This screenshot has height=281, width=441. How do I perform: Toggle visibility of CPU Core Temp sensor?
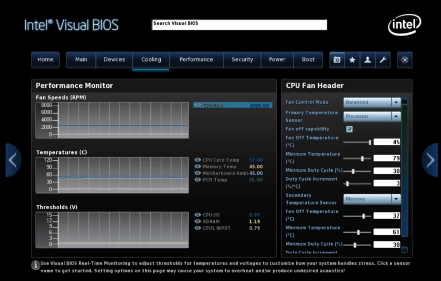tap(198, 160)
